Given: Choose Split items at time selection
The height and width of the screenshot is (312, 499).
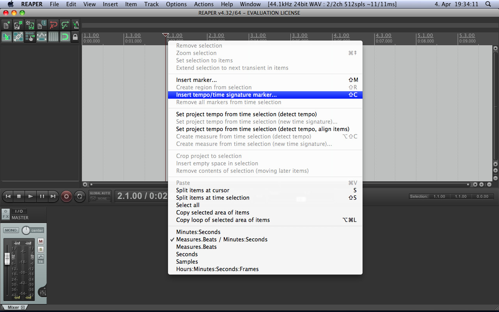Looking at the screenshot, I should 265,198.
